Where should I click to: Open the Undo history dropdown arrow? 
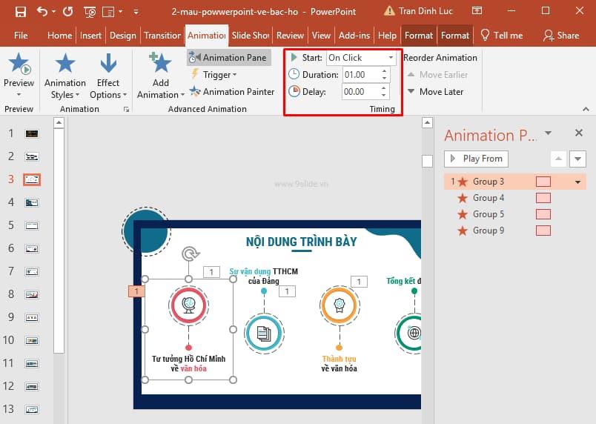pyautogui.click(x=53, y=12)
